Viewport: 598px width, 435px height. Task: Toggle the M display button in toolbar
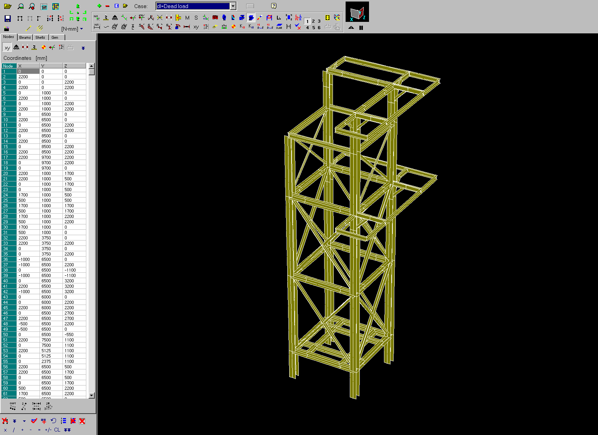click(x=187, y=18)
